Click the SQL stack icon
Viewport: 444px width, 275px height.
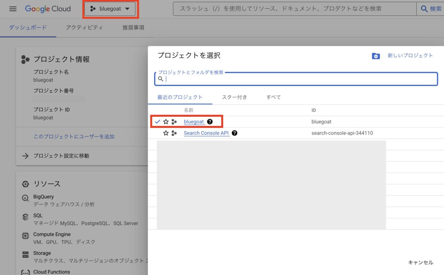point(26,217)
